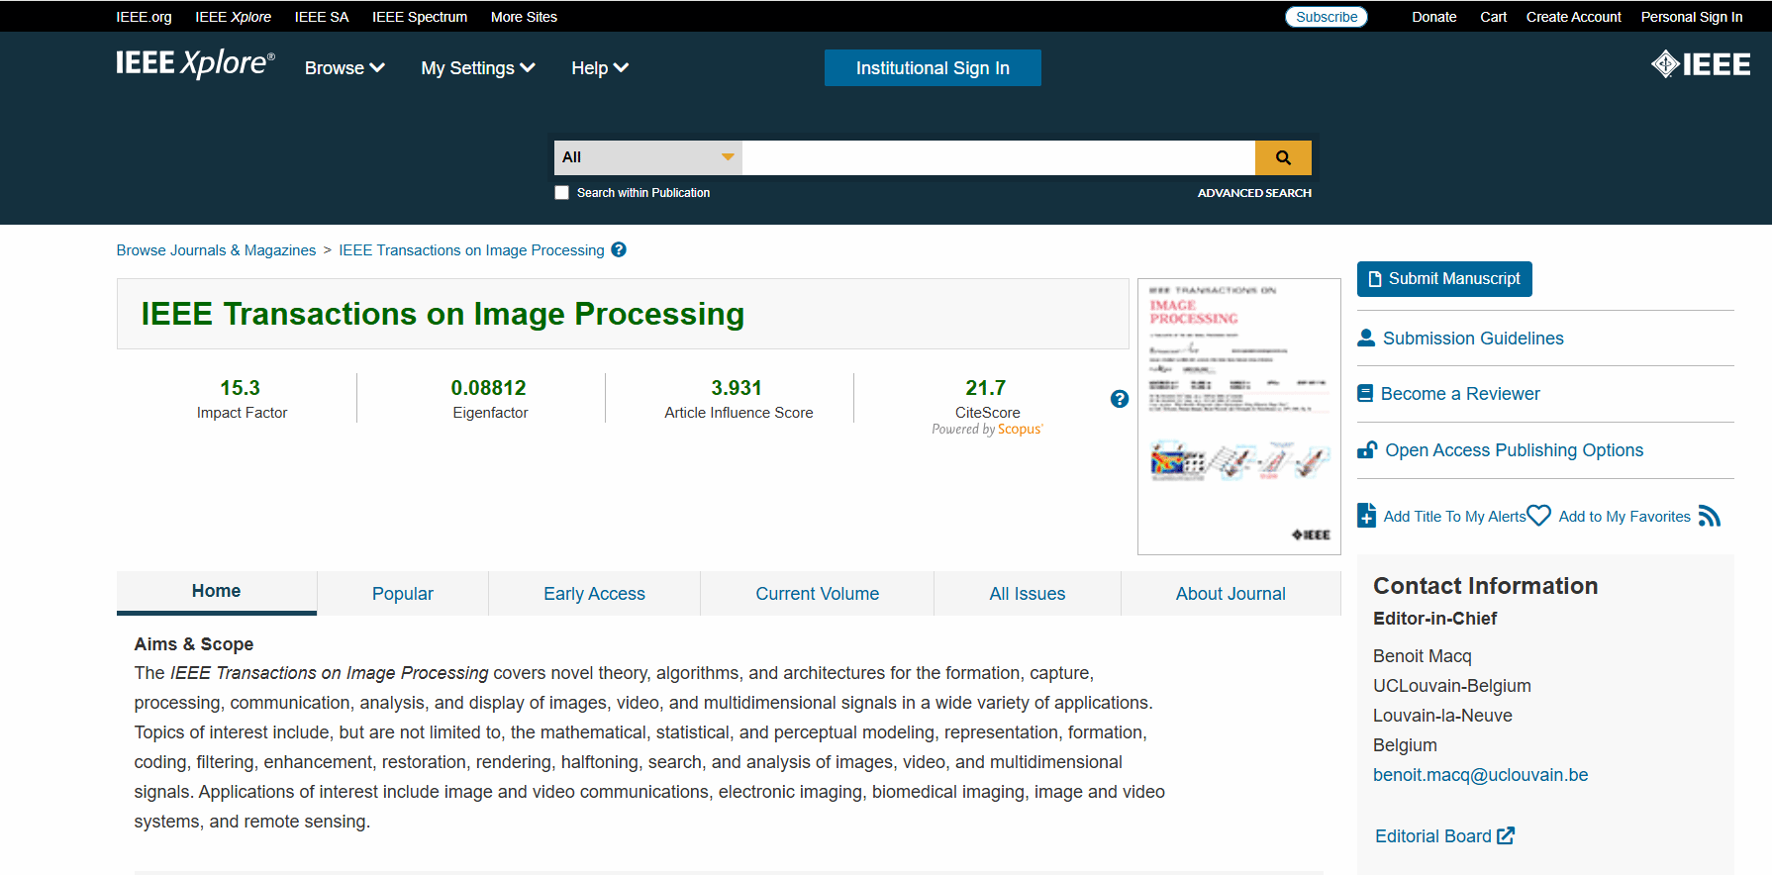1772x875 pixels.
Task: Click the Add Title To My Alerts icon
Action: (x=1366, y=516)
